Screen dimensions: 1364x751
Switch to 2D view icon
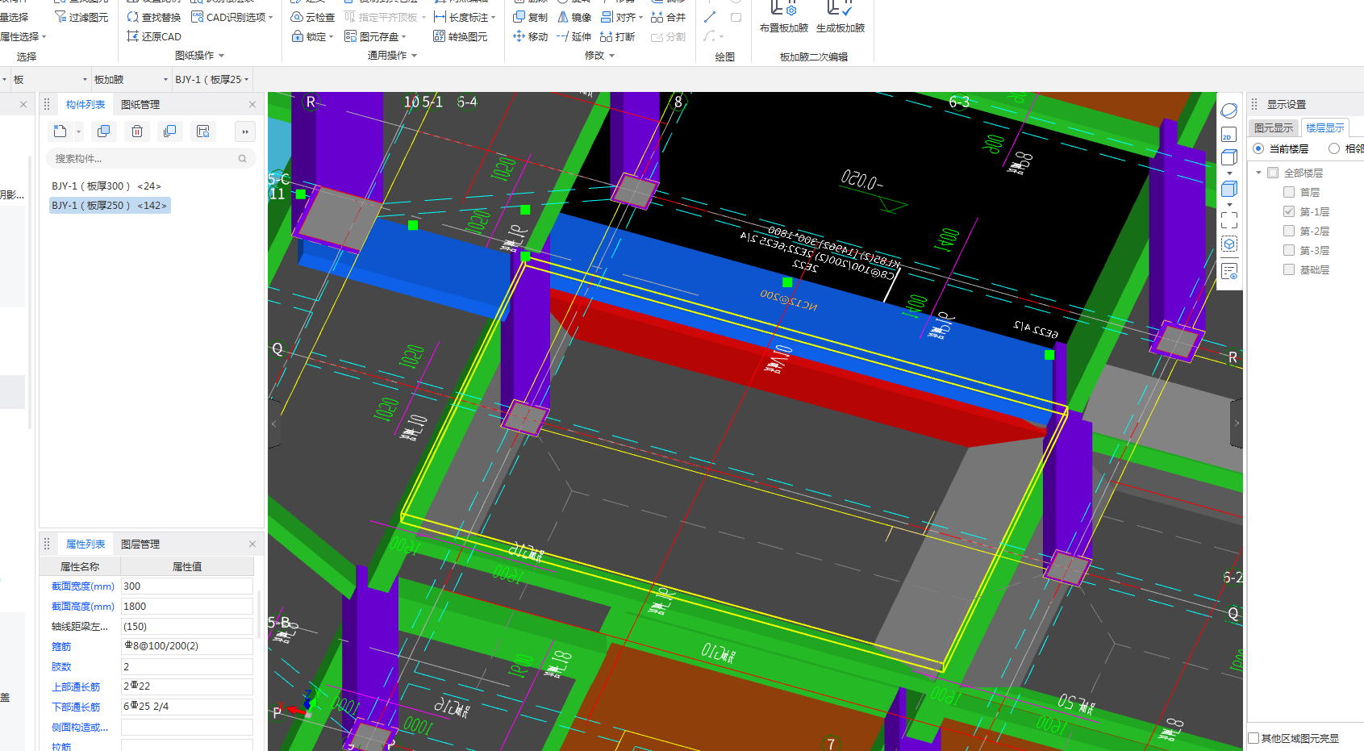[x=1228, y=136]
